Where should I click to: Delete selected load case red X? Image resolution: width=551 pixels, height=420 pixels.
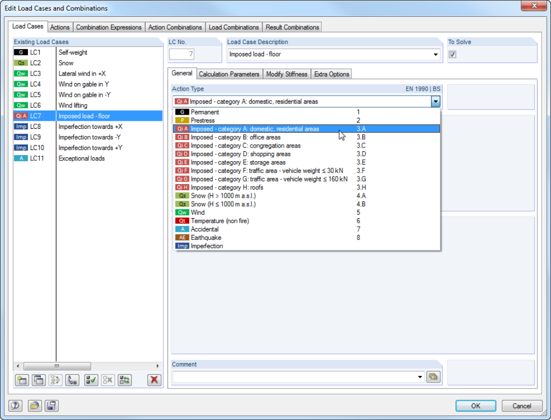(154, 380)
